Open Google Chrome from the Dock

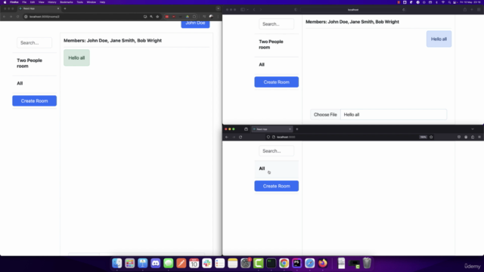[284, 263]
